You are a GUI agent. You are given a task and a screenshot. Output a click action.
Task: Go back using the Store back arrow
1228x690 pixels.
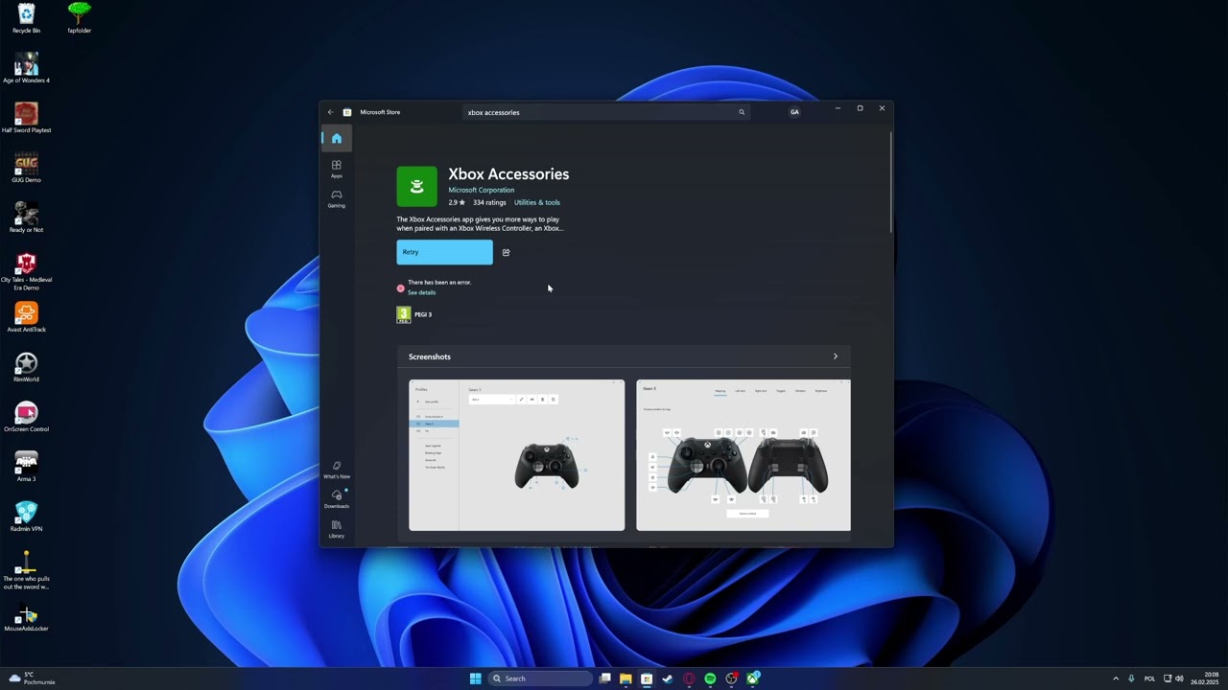[x=331, y=112]
